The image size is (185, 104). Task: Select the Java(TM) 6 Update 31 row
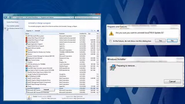coord(62,88)
